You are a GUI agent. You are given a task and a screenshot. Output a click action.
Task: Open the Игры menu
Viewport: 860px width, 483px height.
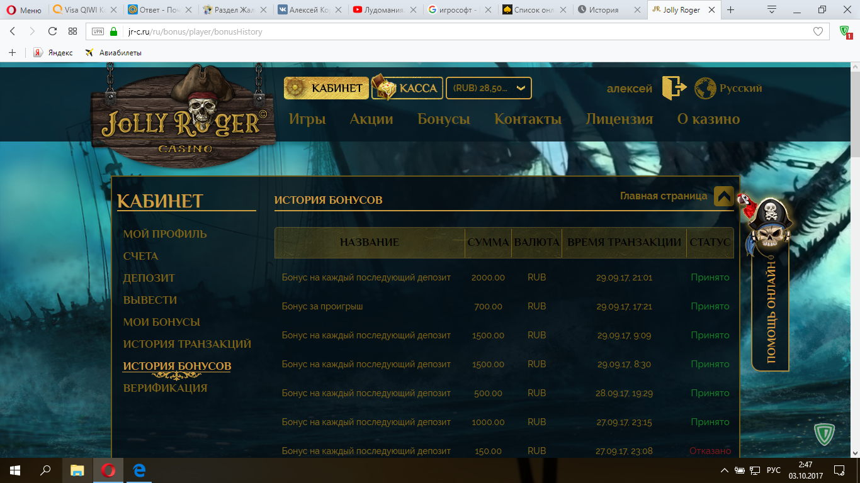pyautogui.click(x=307, y=119)
